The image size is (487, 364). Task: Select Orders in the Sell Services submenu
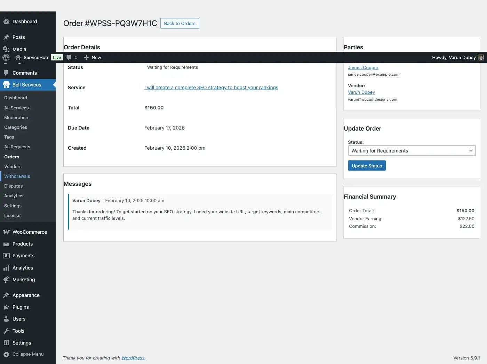click(11, 157)
